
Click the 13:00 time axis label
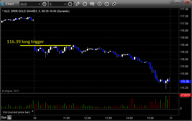point(108,118)
